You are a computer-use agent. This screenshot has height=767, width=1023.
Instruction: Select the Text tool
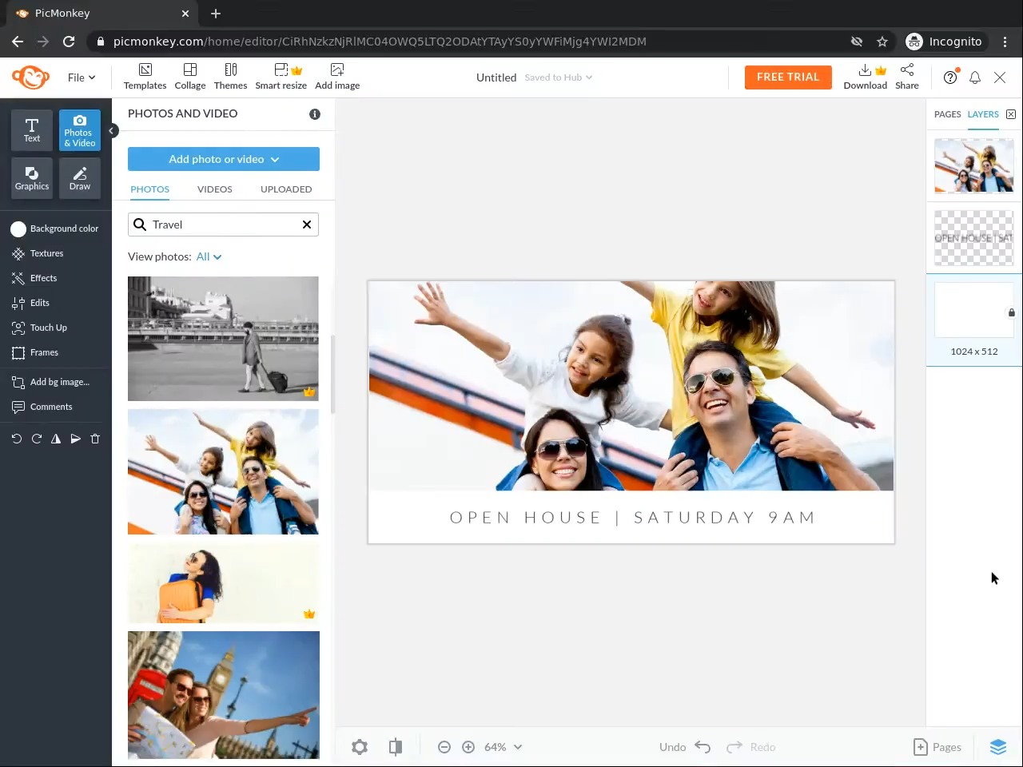pyautogui.click(x=32, y=129)
